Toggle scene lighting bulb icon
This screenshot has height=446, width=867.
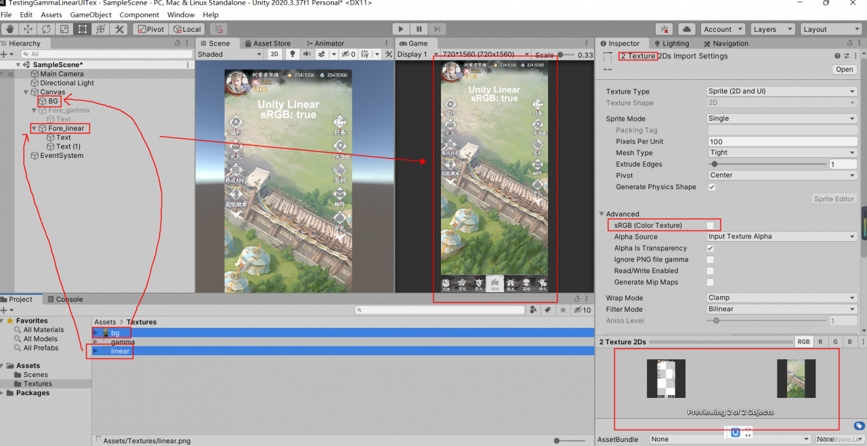[x=293, y=54]
